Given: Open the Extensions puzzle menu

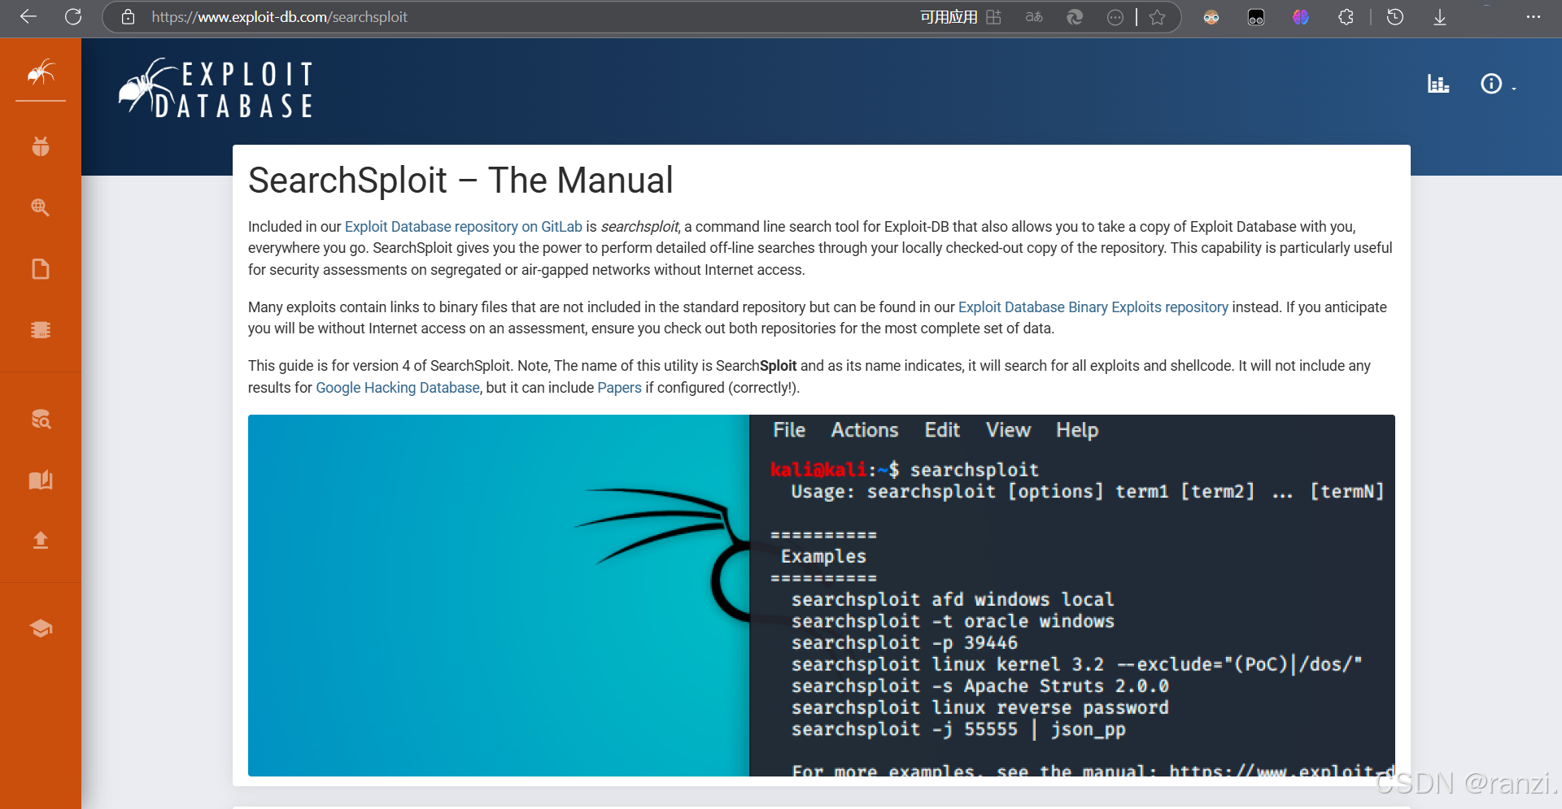Looking at the screenshot, I should 1346,17.
